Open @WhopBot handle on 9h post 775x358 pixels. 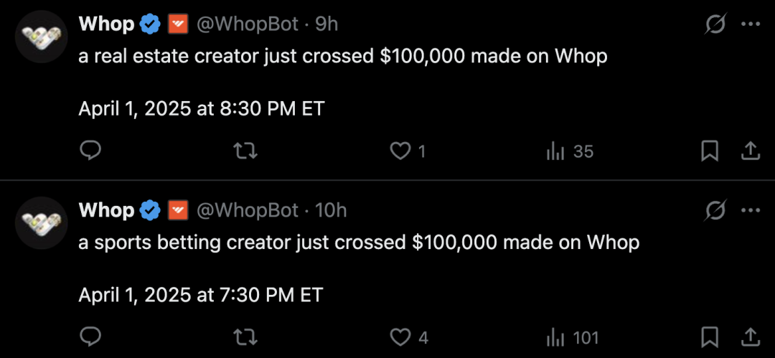pyautogui.click(x=248, y=24)
